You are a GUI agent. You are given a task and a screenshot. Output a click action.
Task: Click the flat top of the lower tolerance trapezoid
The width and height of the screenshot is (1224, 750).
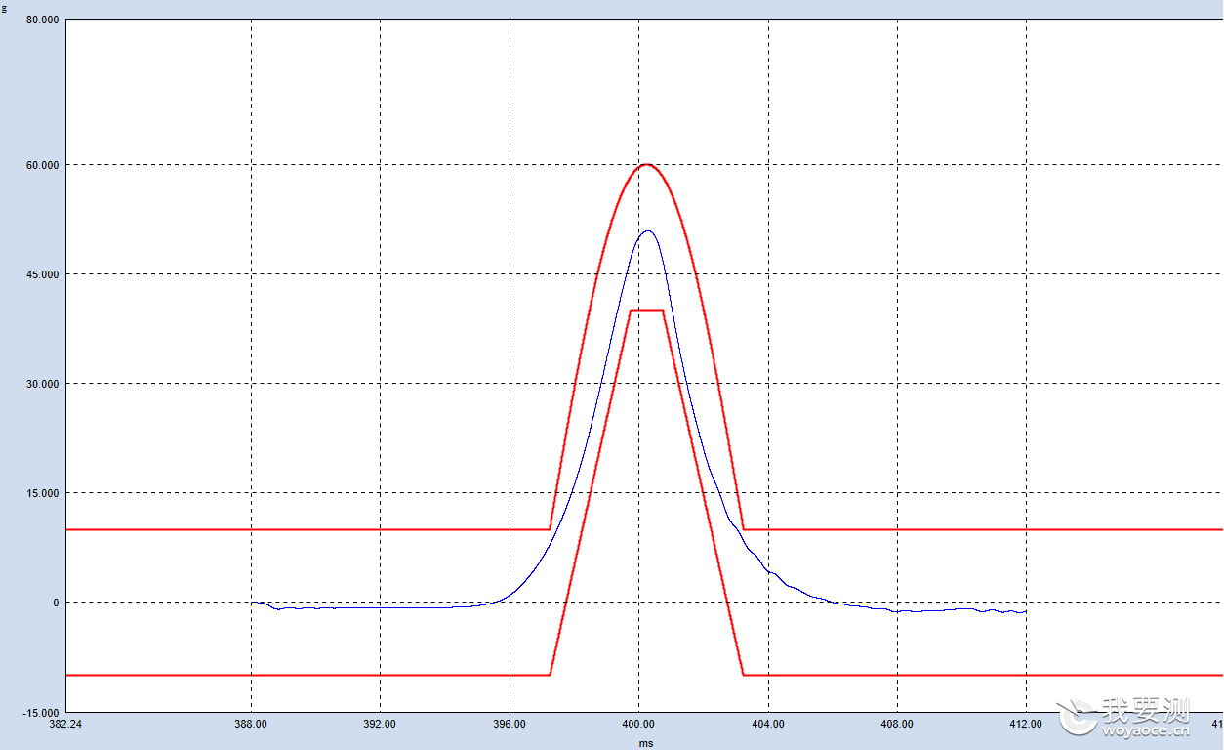click(646, 310)
